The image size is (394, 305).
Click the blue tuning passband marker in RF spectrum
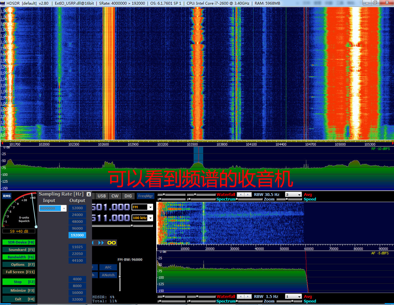point(198,155)
